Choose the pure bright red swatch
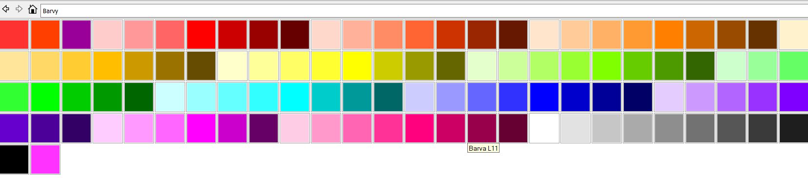This screenshot has width=808, height=178. click(x=201, y=35)
